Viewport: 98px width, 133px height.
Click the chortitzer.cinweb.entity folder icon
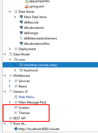(21, 65)
